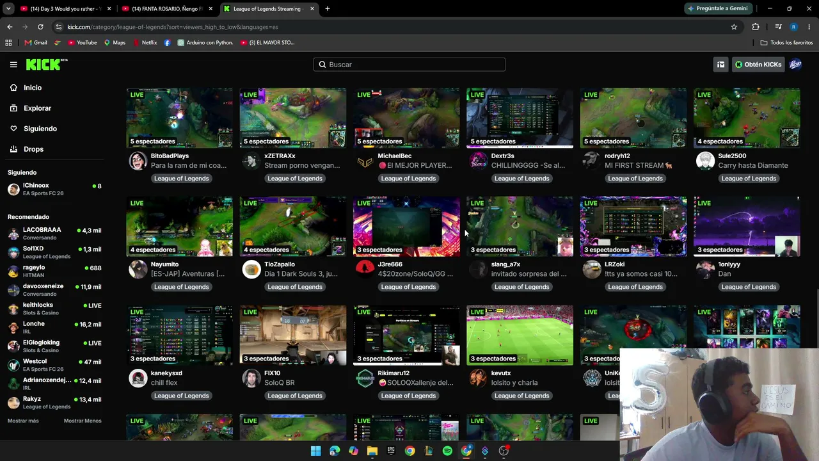
Task: View site information icon in address bar
Action: point(59,27)
